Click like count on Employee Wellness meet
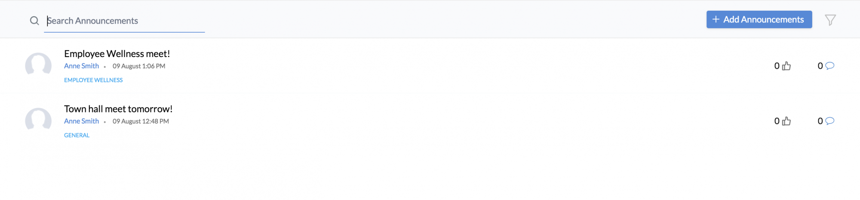The height and width of the screenshot is (200, 860). pos(777,66)
